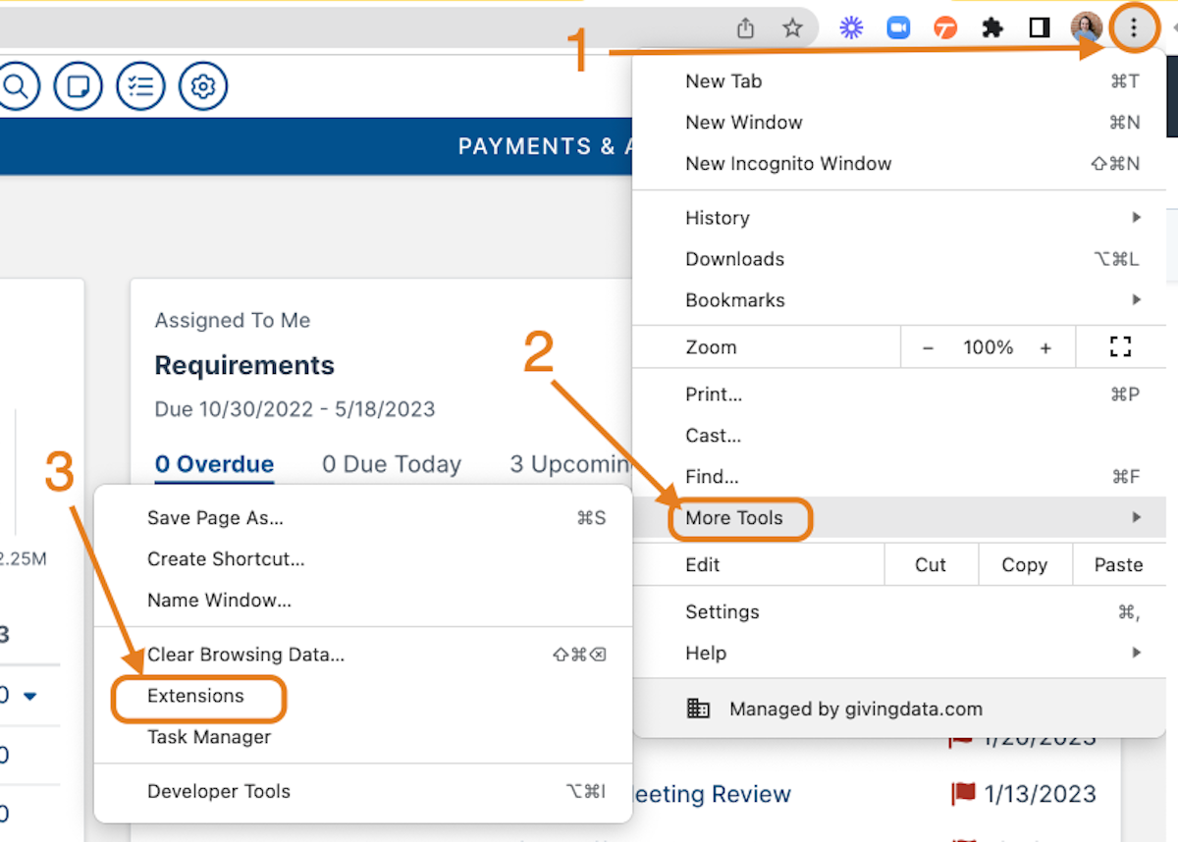Select Print... from the menu

(898, 395)
